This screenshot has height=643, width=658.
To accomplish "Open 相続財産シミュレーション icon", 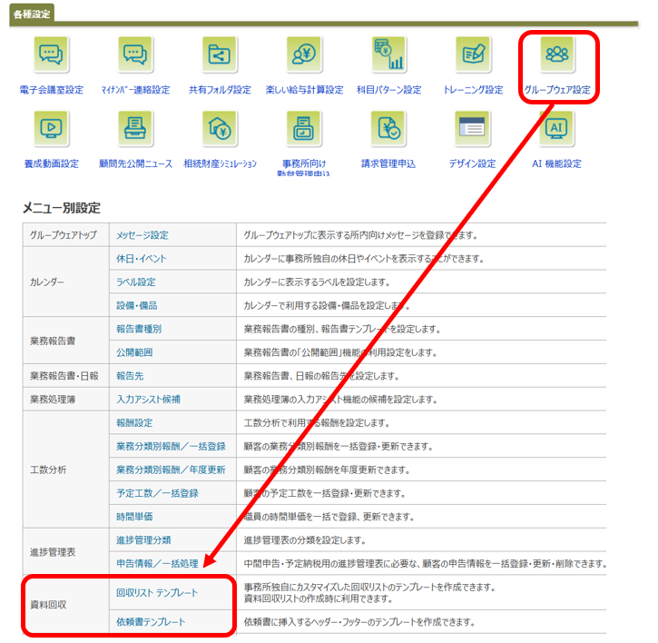I will 220,130.
